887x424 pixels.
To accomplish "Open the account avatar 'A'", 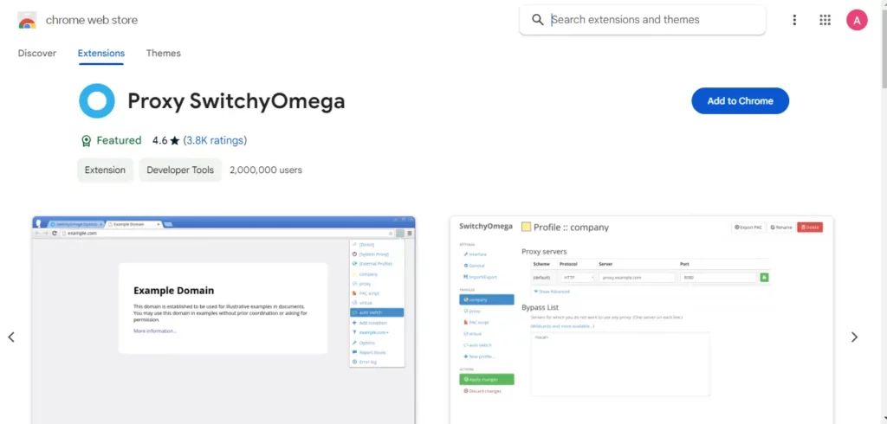I will (857, 21).
